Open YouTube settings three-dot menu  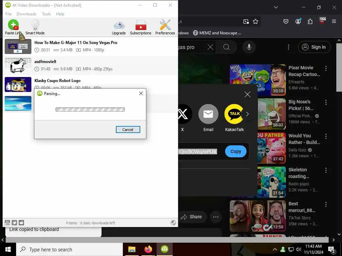pos(289,47)
